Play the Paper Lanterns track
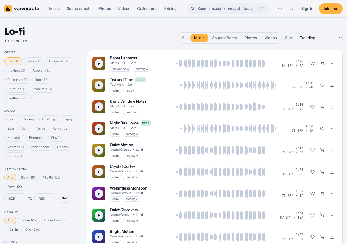 [x=99, y=63]
